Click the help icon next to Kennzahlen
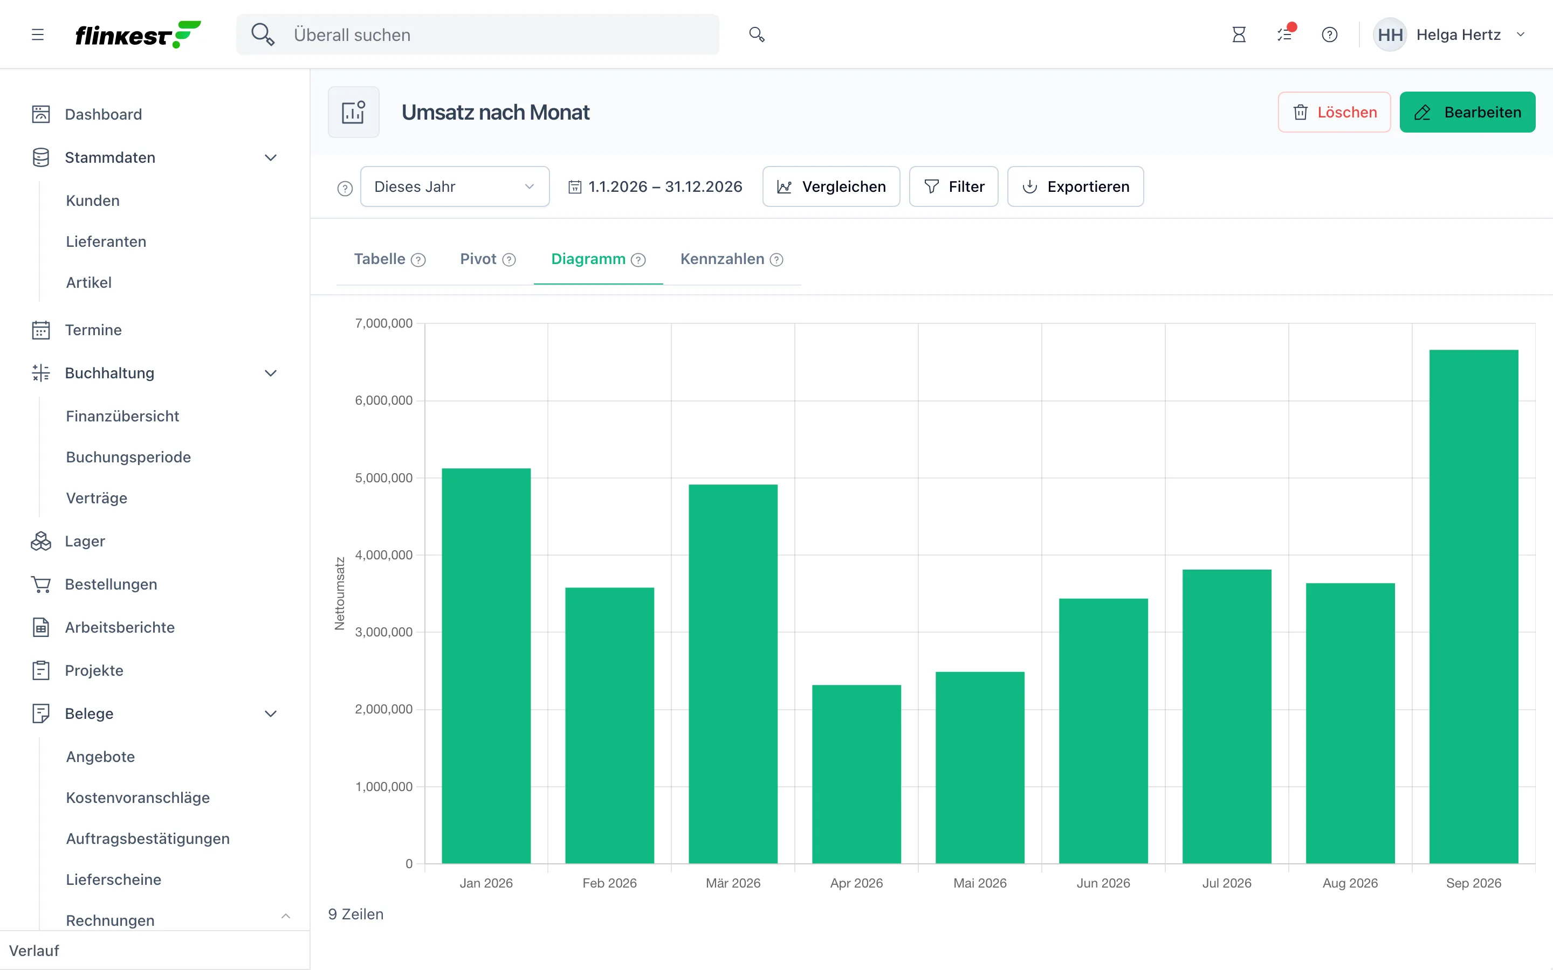The image size is (1553, 970). (x=776, y=260)
